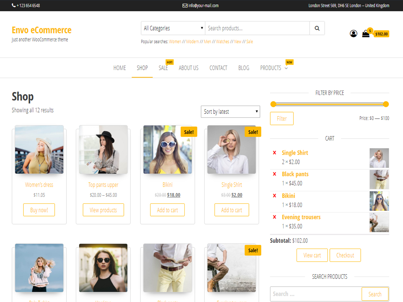Click the search magnifier icon

click(317, 28)
